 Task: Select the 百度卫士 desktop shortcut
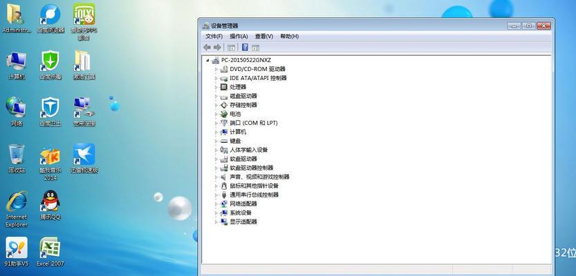click(x=50, y=112)
